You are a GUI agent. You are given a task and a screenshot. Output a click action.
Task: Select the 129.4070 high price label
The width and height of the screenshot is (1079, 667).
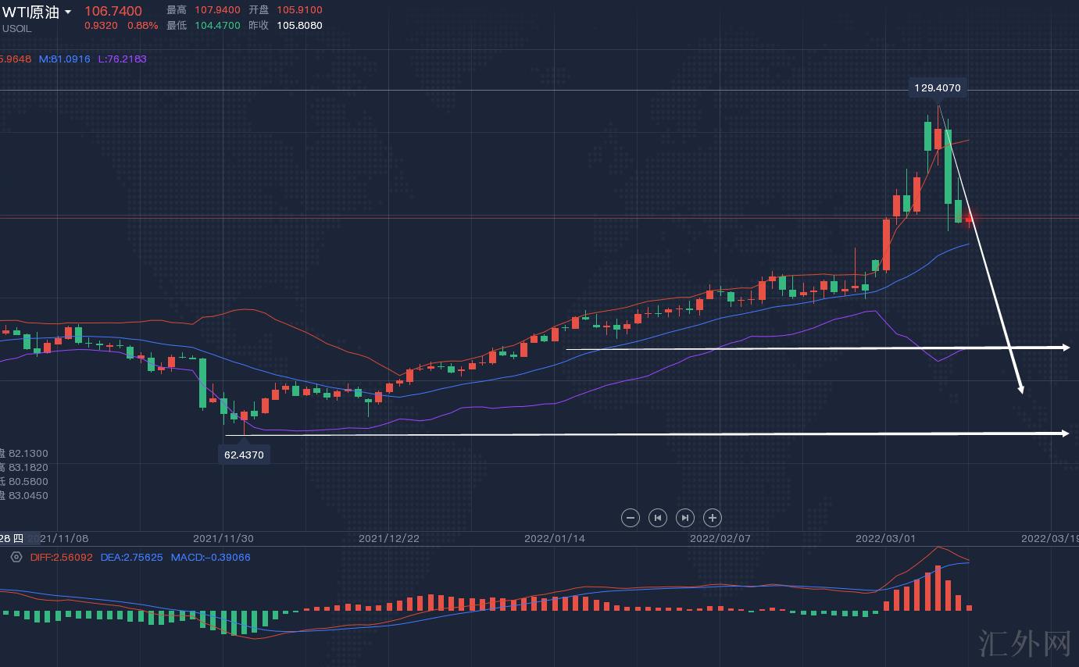coord(938,88)
